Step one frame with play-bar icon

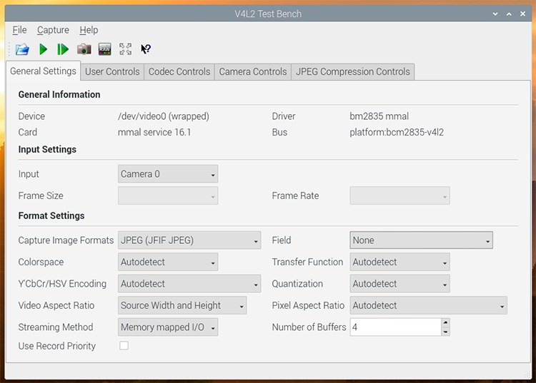click(63, 49)
